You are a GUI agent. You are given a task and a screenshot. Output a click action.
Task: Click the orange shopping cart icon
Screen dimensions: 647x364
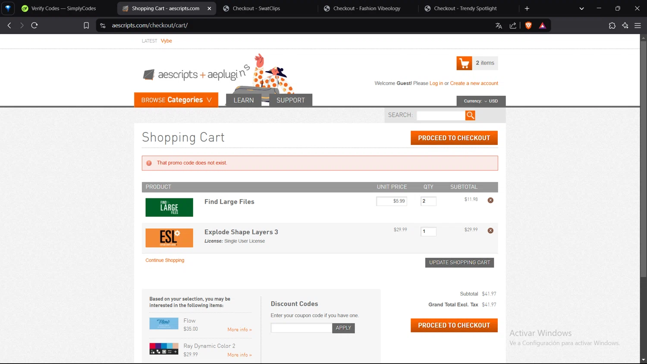(x=464, y=63)
